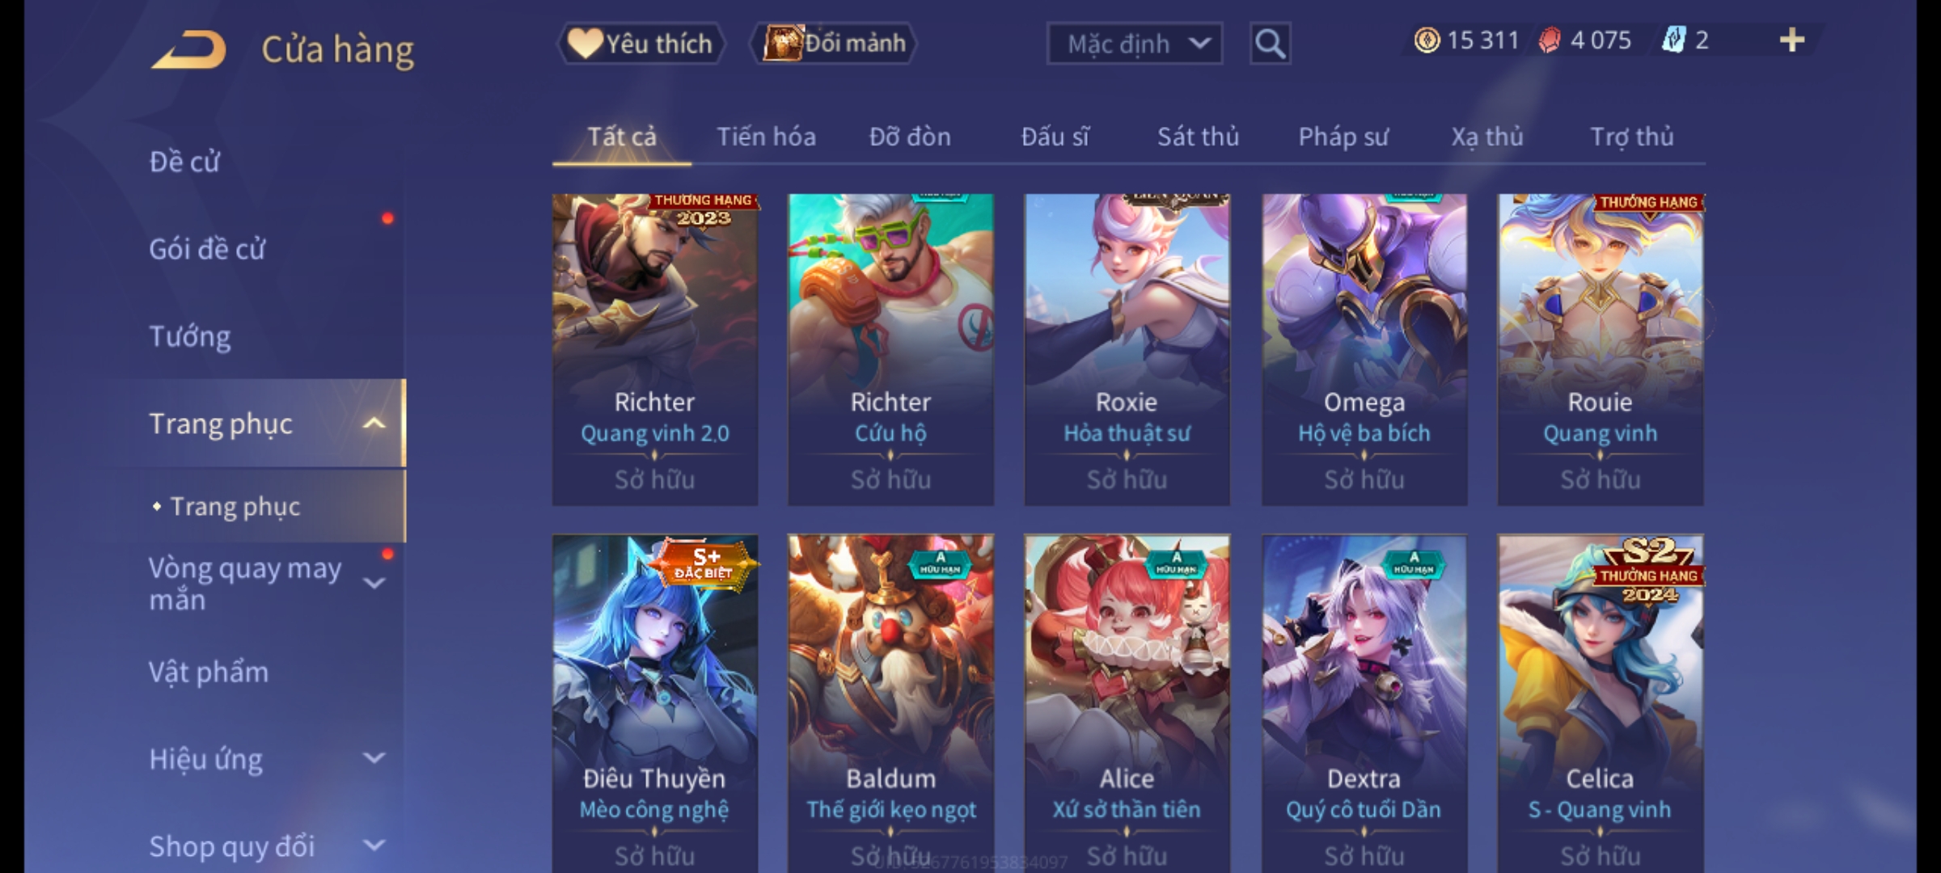Switch to the Tiến hóa tab
This screenshot has width=1941, height=873.
click(x=766, y=137)
